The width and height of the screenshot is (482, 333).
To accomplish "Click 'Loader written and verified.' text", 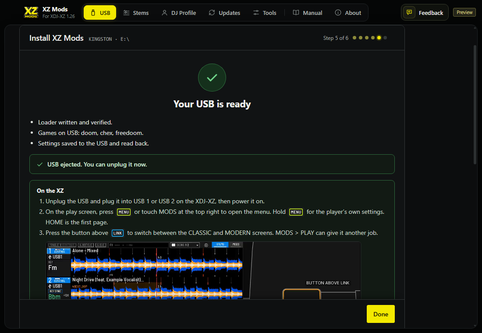I will (75, 122).
